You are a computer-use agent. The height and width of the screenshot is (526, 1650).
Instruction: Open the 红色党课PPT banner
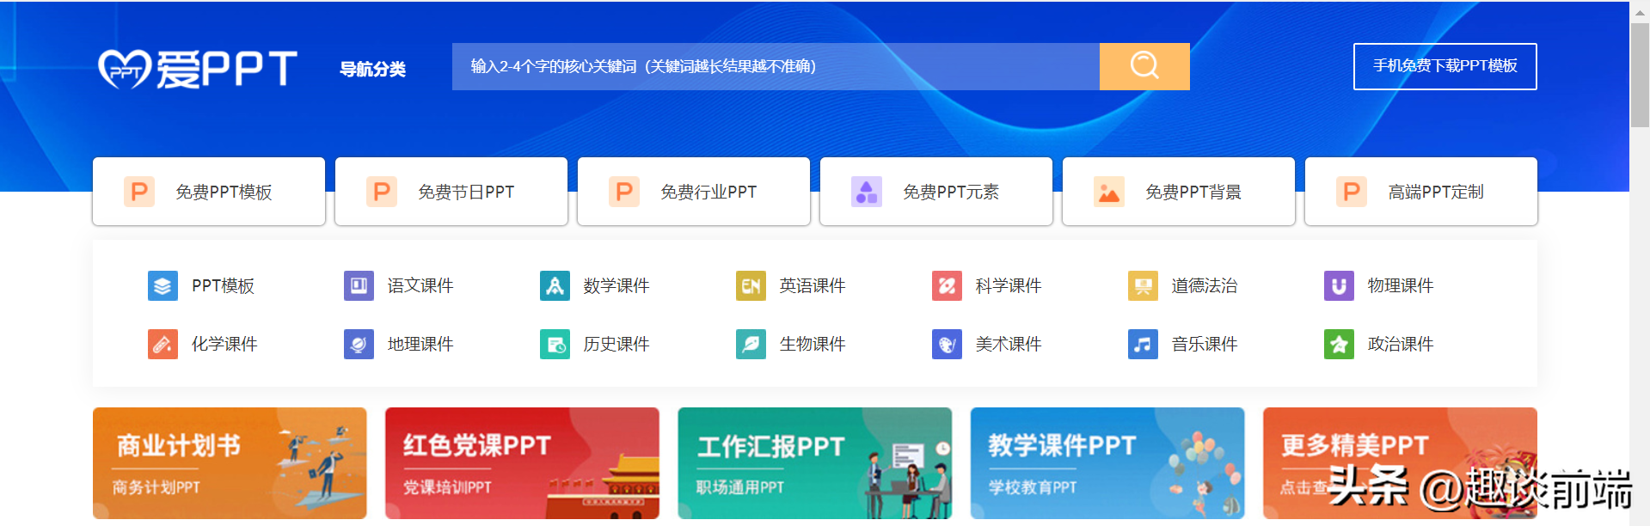click(x=522, y=463)
